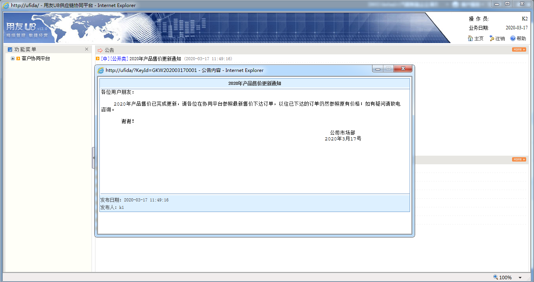Image resolution: width=534 pixels, height=282 pixels.
Task: Expand the 客户协同平台 tree node
Action: 13,59
